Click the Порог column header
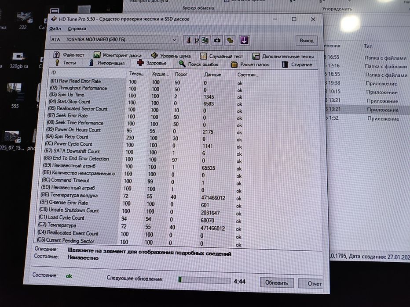410x307 pixels. click(181, 74)
